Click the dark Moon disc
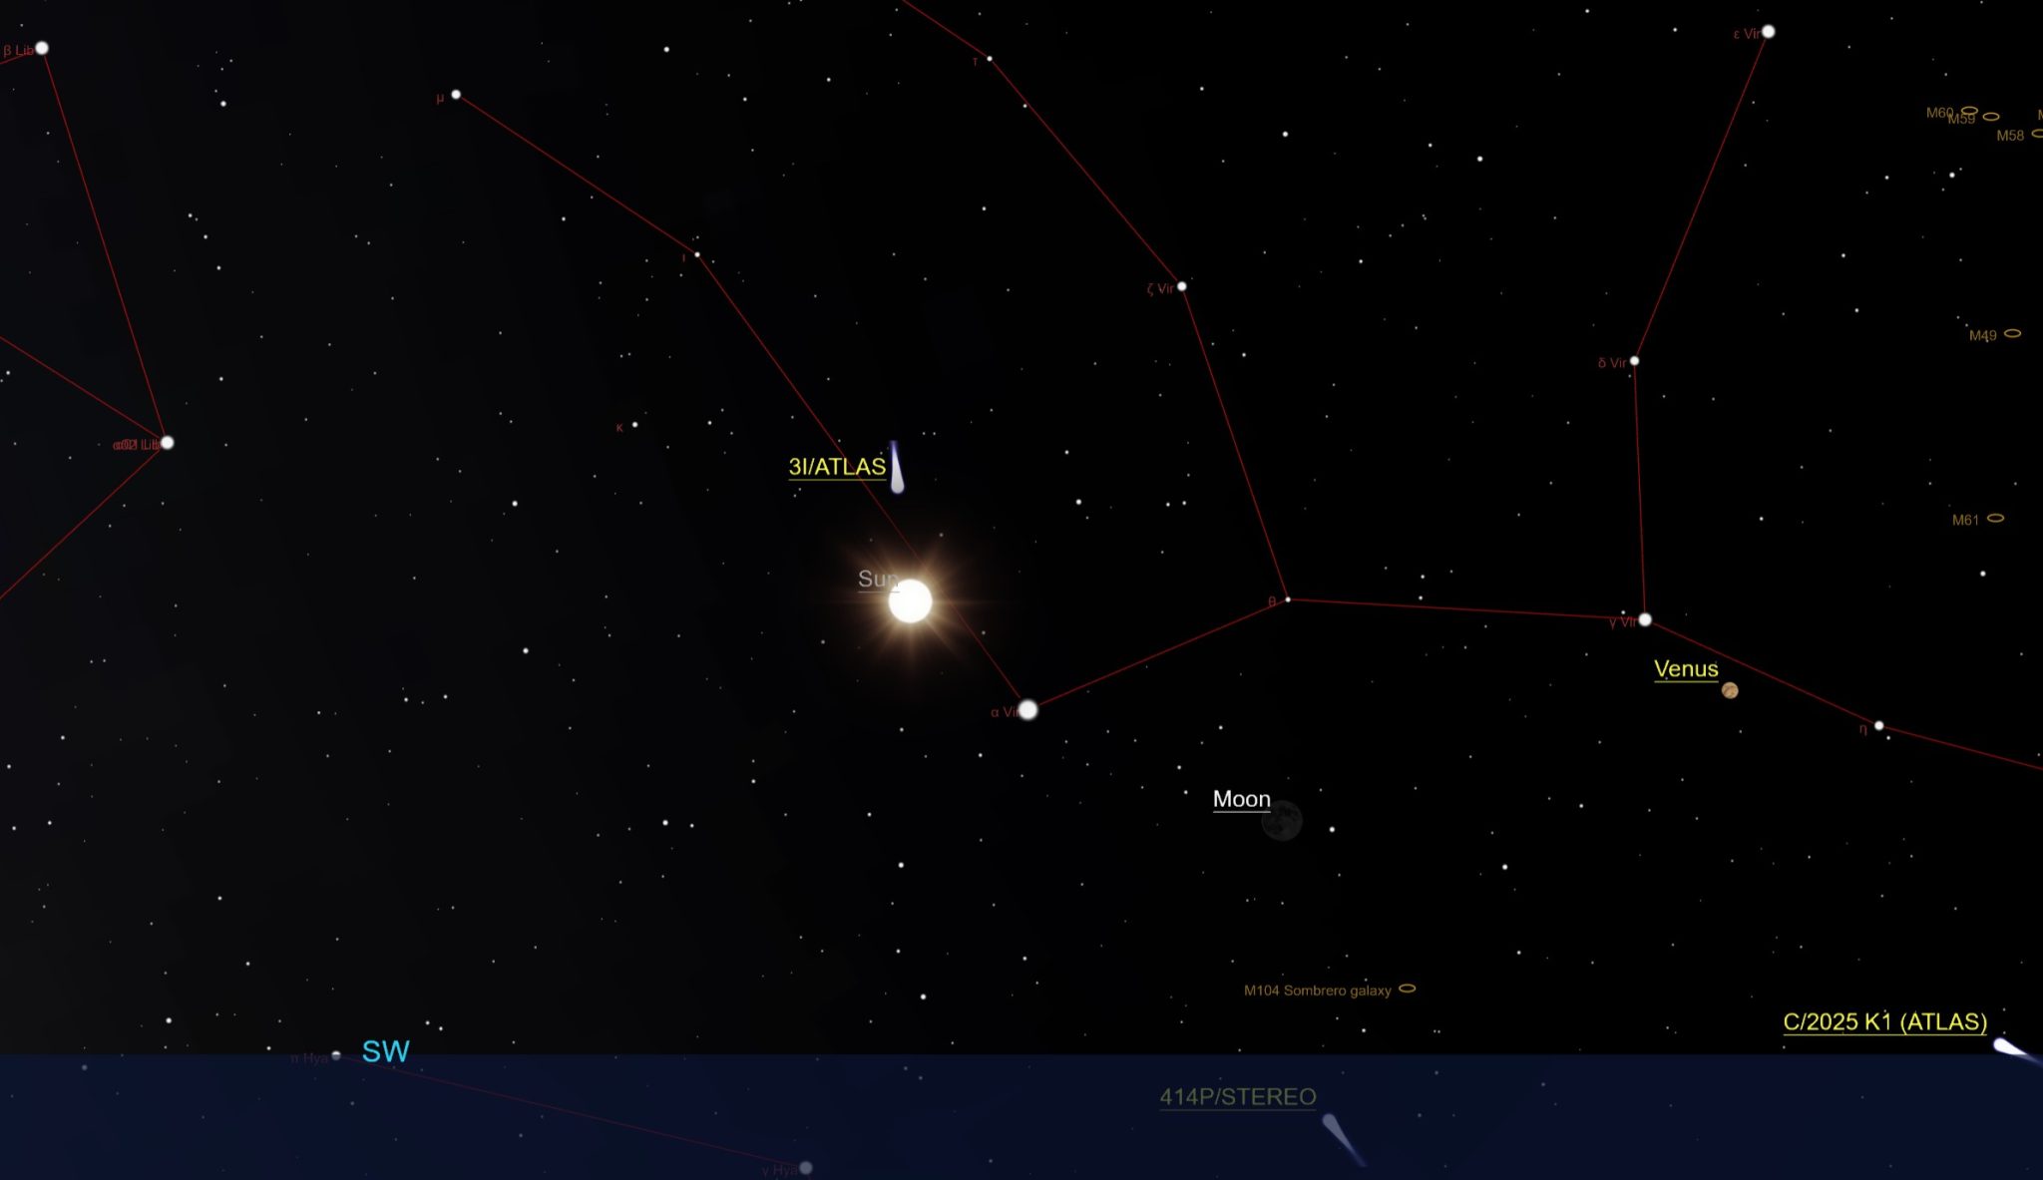This screenshot has width=2043, height=1180. pyautogui.click(x=1282, y=821)
